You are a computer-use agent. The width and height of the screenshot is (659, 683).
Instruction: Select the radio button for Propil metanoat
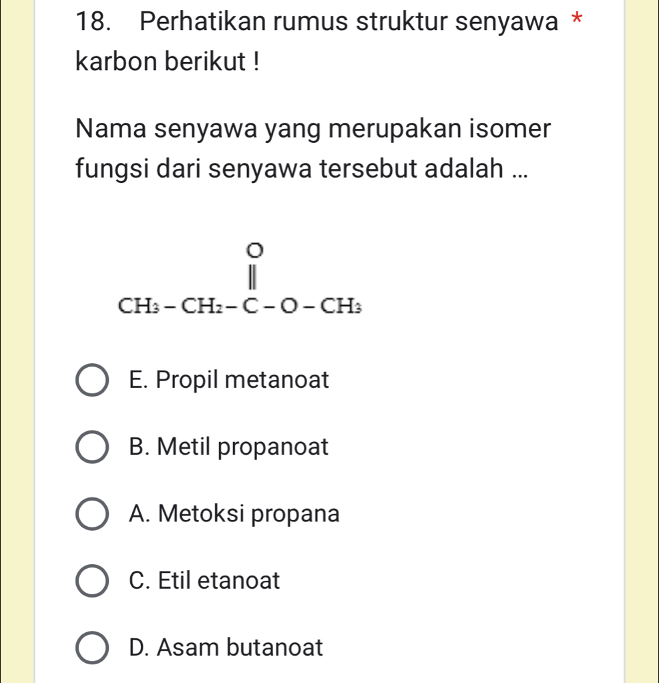(x=93, y=381)
